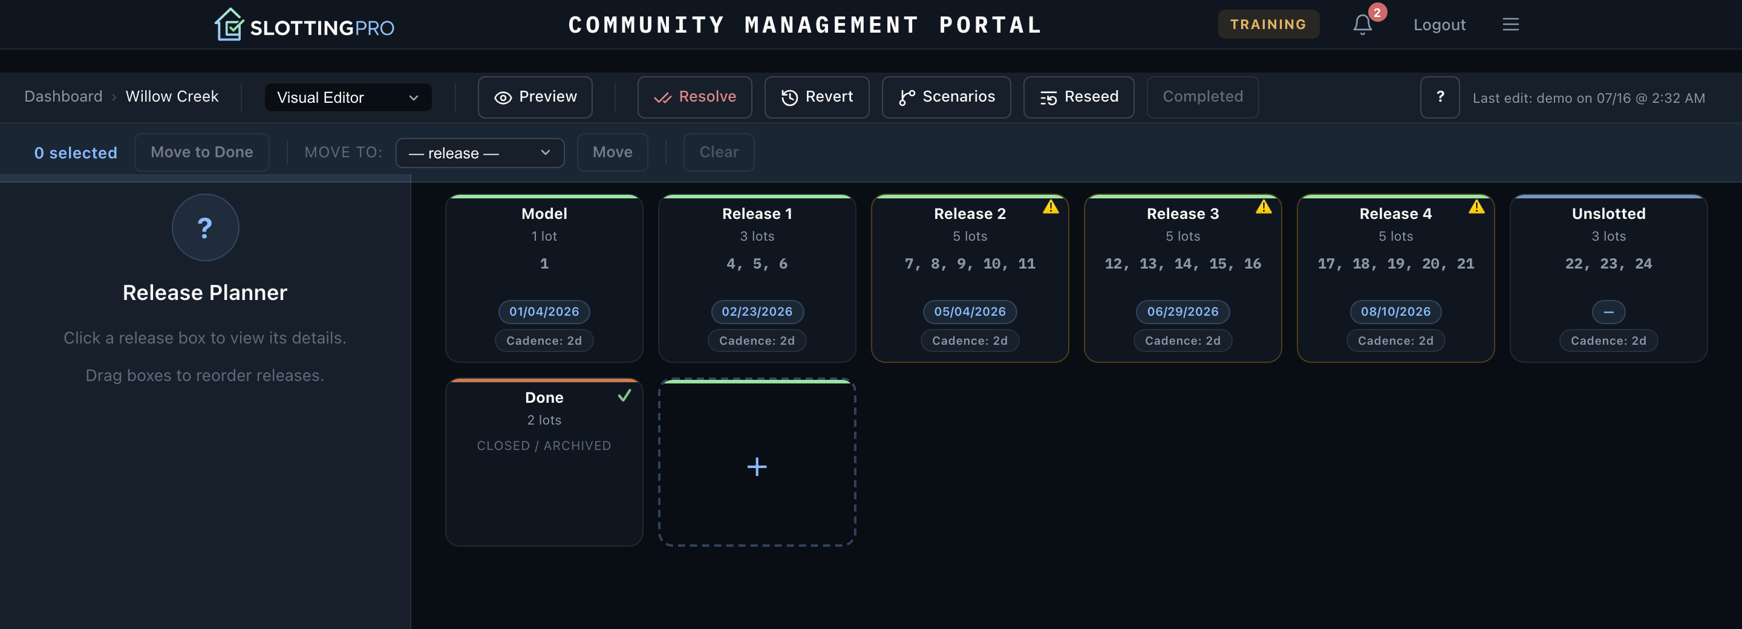This screenshot has width=1742, height=629.
Task: Click Release 4 Cadence: 2d pill
Action: (1395, 341)
